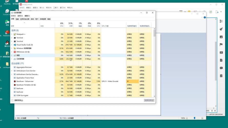Click the green Share icon in XMind toolbar
This screenshot has height=128, width=228.
click(211, 12)
